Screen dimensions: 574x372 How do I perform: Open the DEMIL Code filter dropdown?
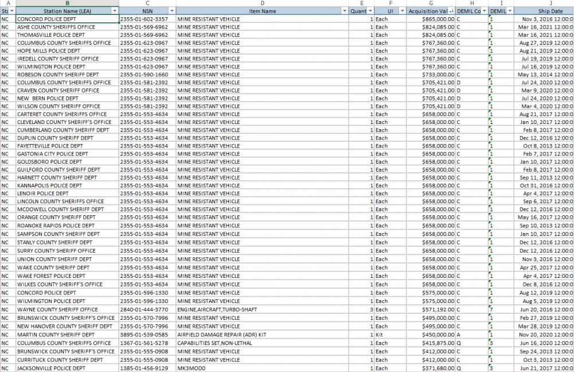tap(483, 11)
